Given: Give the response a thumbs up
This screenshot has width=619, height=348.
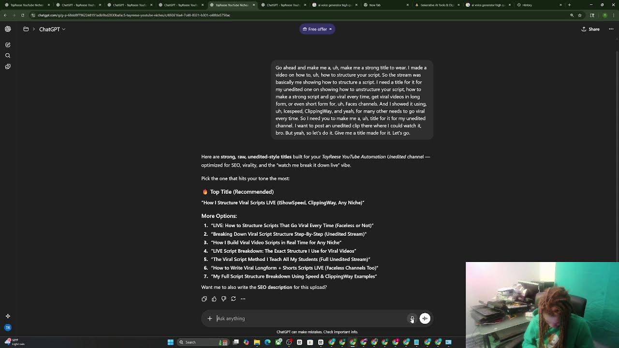Looking at the screenshot, I should coord(214,299).
